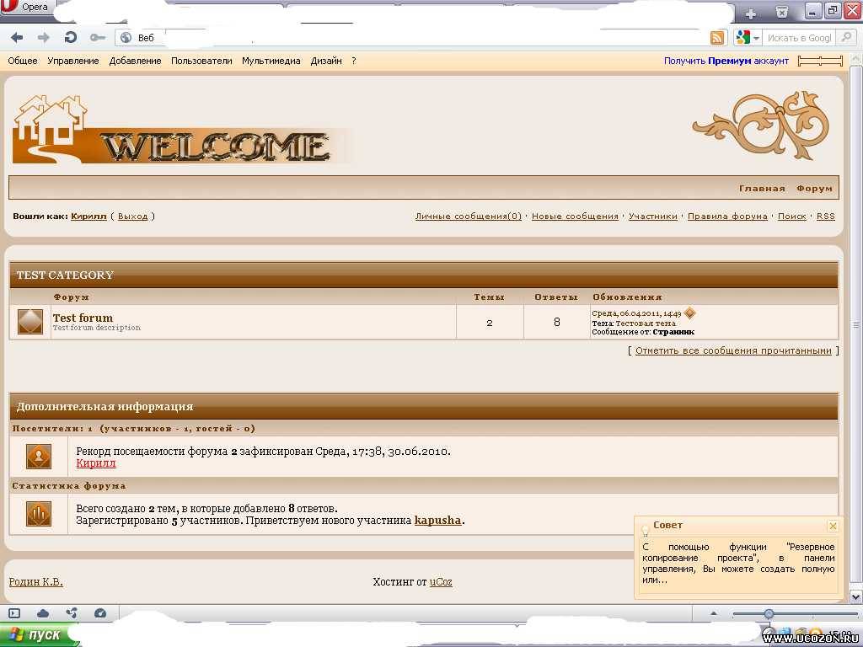Viewport: 863px width, 647px height.
Task: Open the Дизайн menu
Action: pos(326,61)
